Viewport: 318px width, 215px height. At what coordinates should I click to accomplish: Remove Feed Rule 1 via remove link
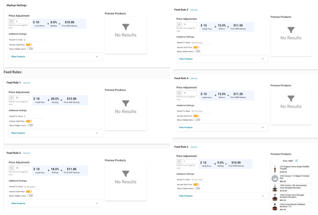[x=27, y=83]
